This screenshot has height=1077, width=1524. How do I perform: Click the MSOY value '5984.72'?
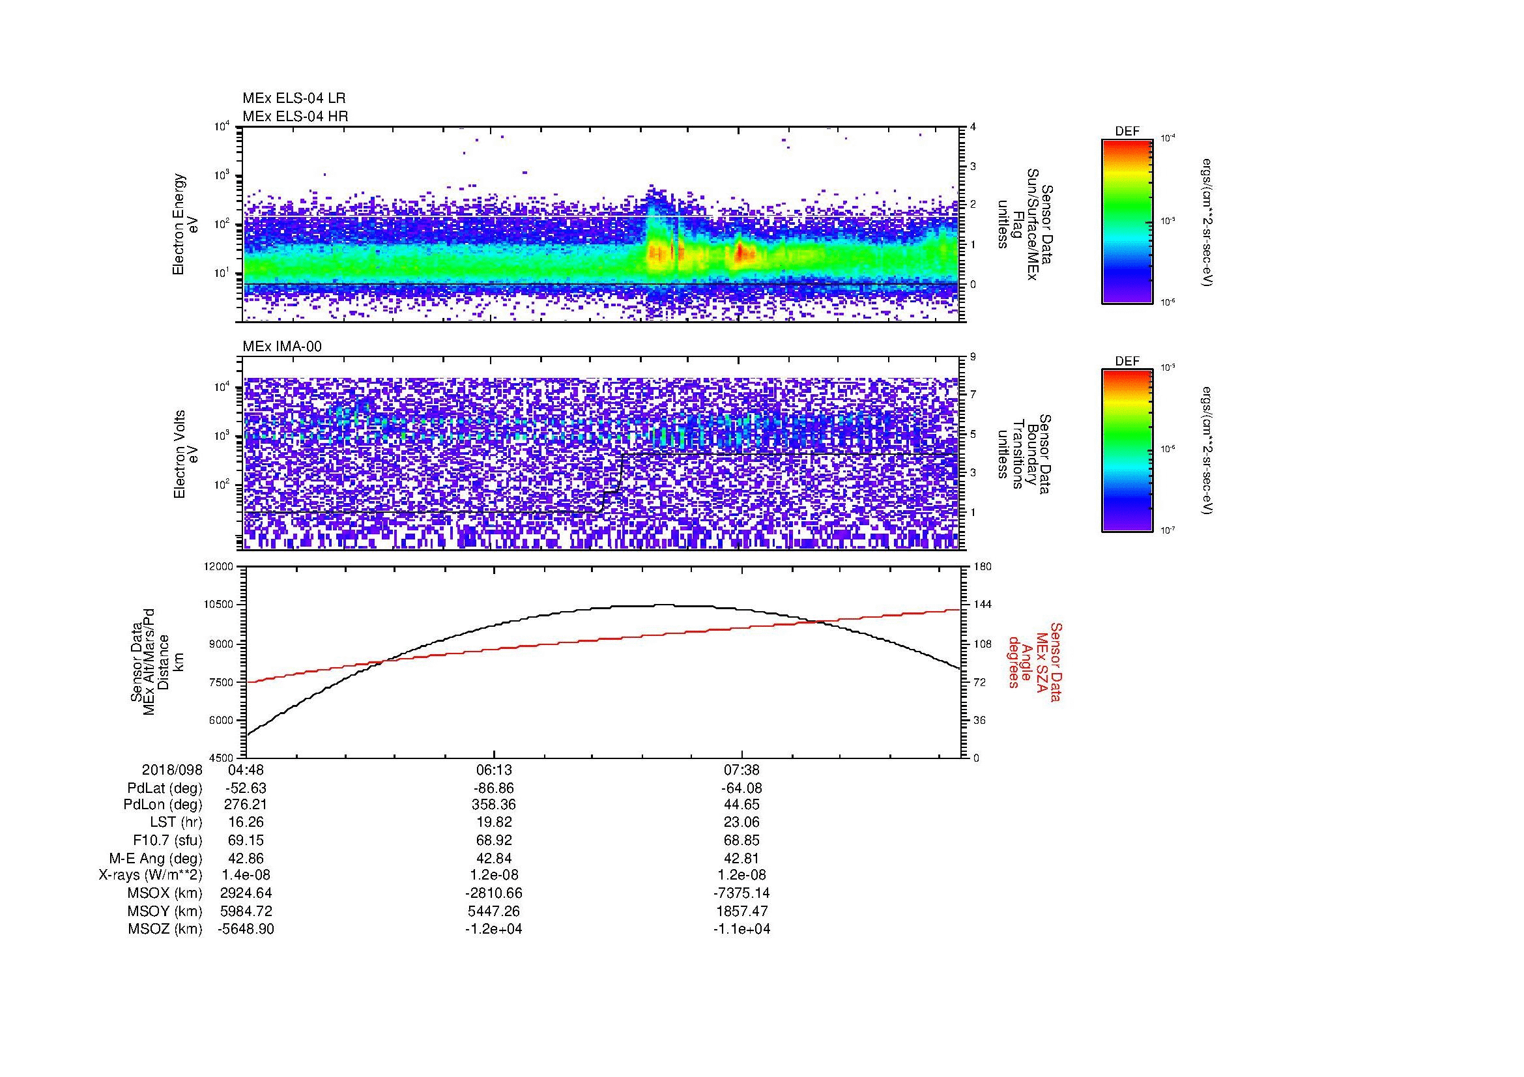point(246,911)
